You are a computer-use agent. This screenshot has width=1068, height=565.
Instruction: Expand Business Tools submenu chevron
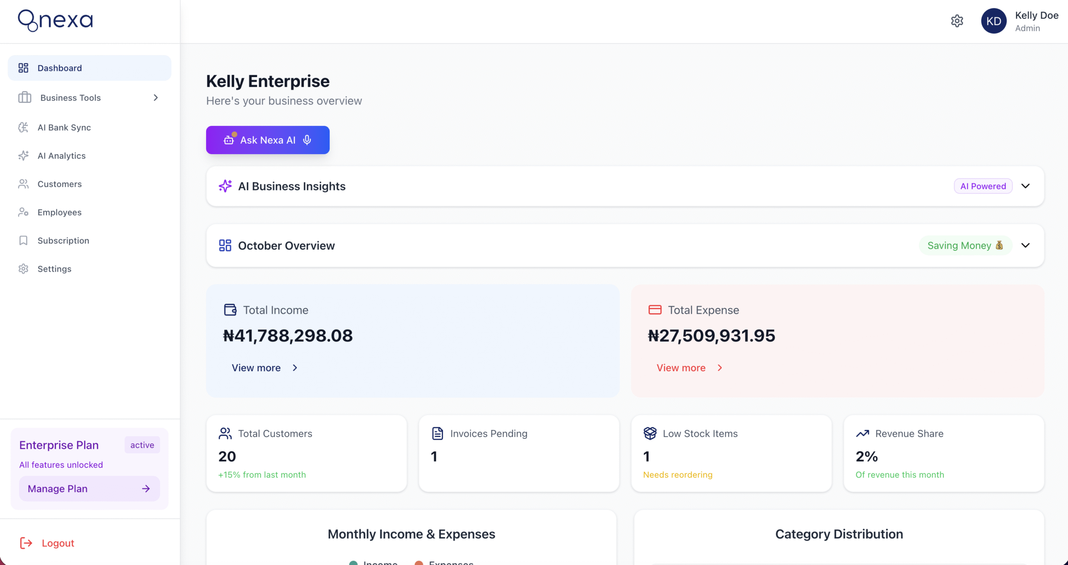click(156, 97)
